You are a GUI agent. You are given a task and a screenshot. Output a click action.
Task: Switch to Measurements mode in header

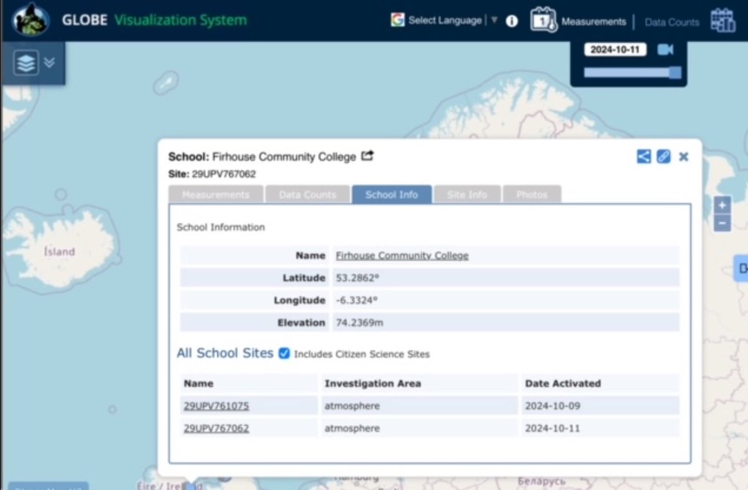tap(593, 22)
